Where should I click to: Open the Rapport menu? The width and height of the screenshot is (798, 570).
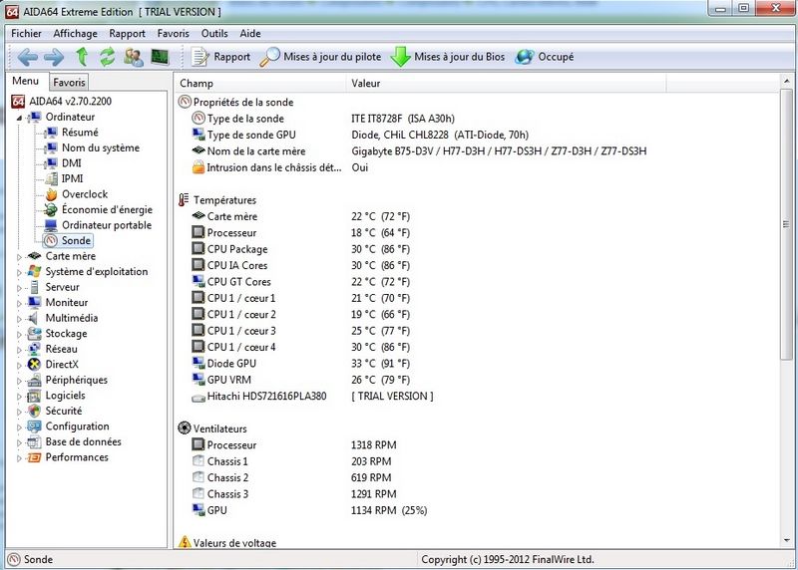tap(128, 34)
